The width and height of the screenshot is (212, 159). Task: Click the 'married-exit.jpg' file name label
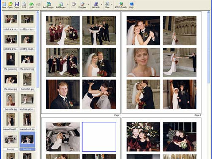point(27,129)
